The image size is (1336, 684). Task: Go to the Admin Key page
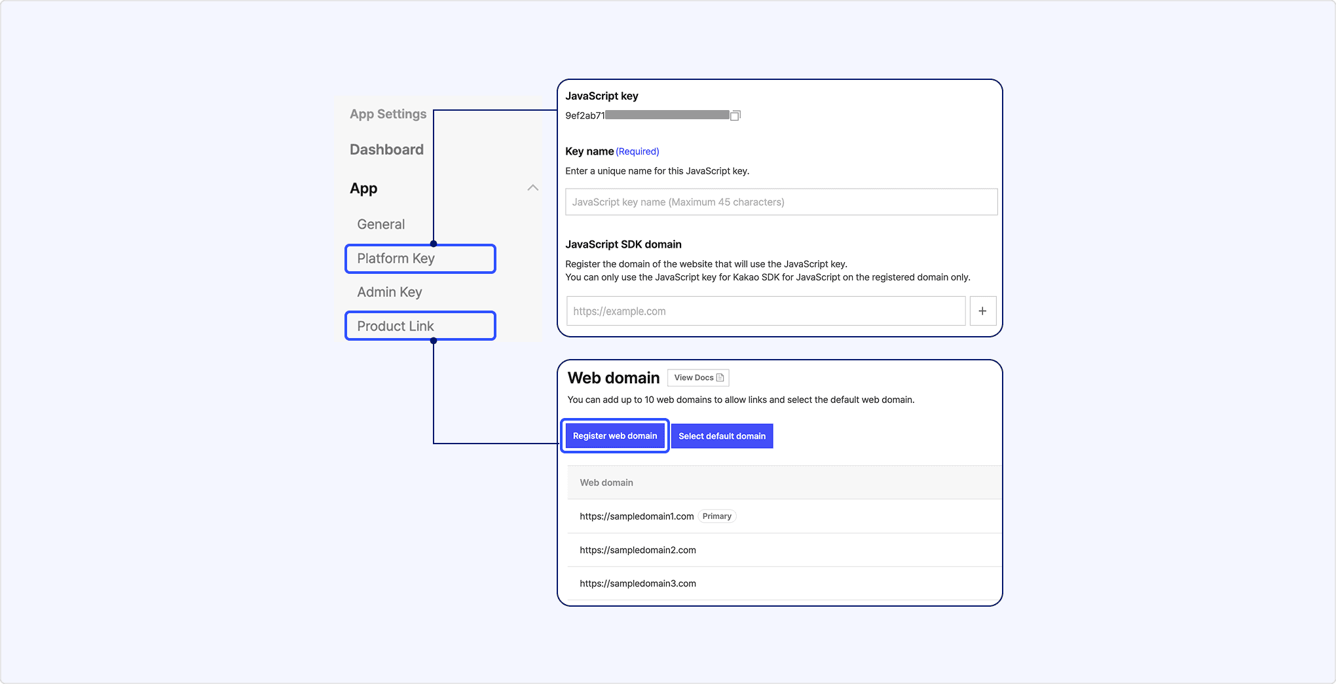(x=389, y=292)
